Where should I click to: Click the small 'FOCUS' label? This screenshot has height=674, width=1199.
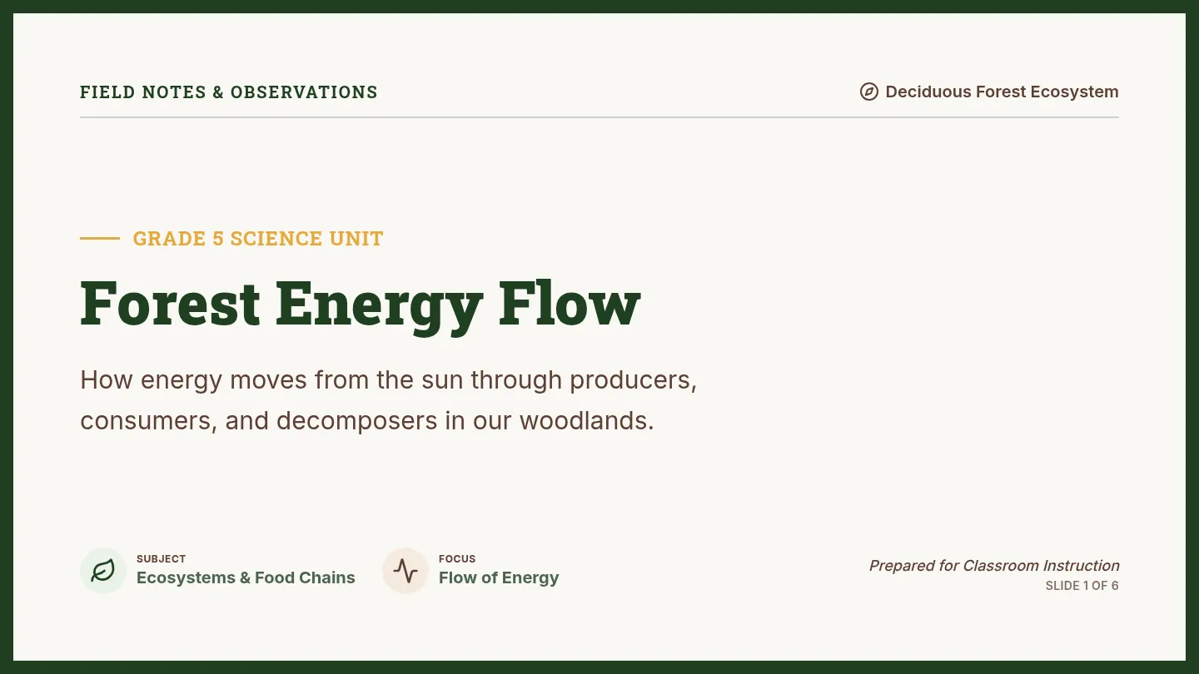457,559
